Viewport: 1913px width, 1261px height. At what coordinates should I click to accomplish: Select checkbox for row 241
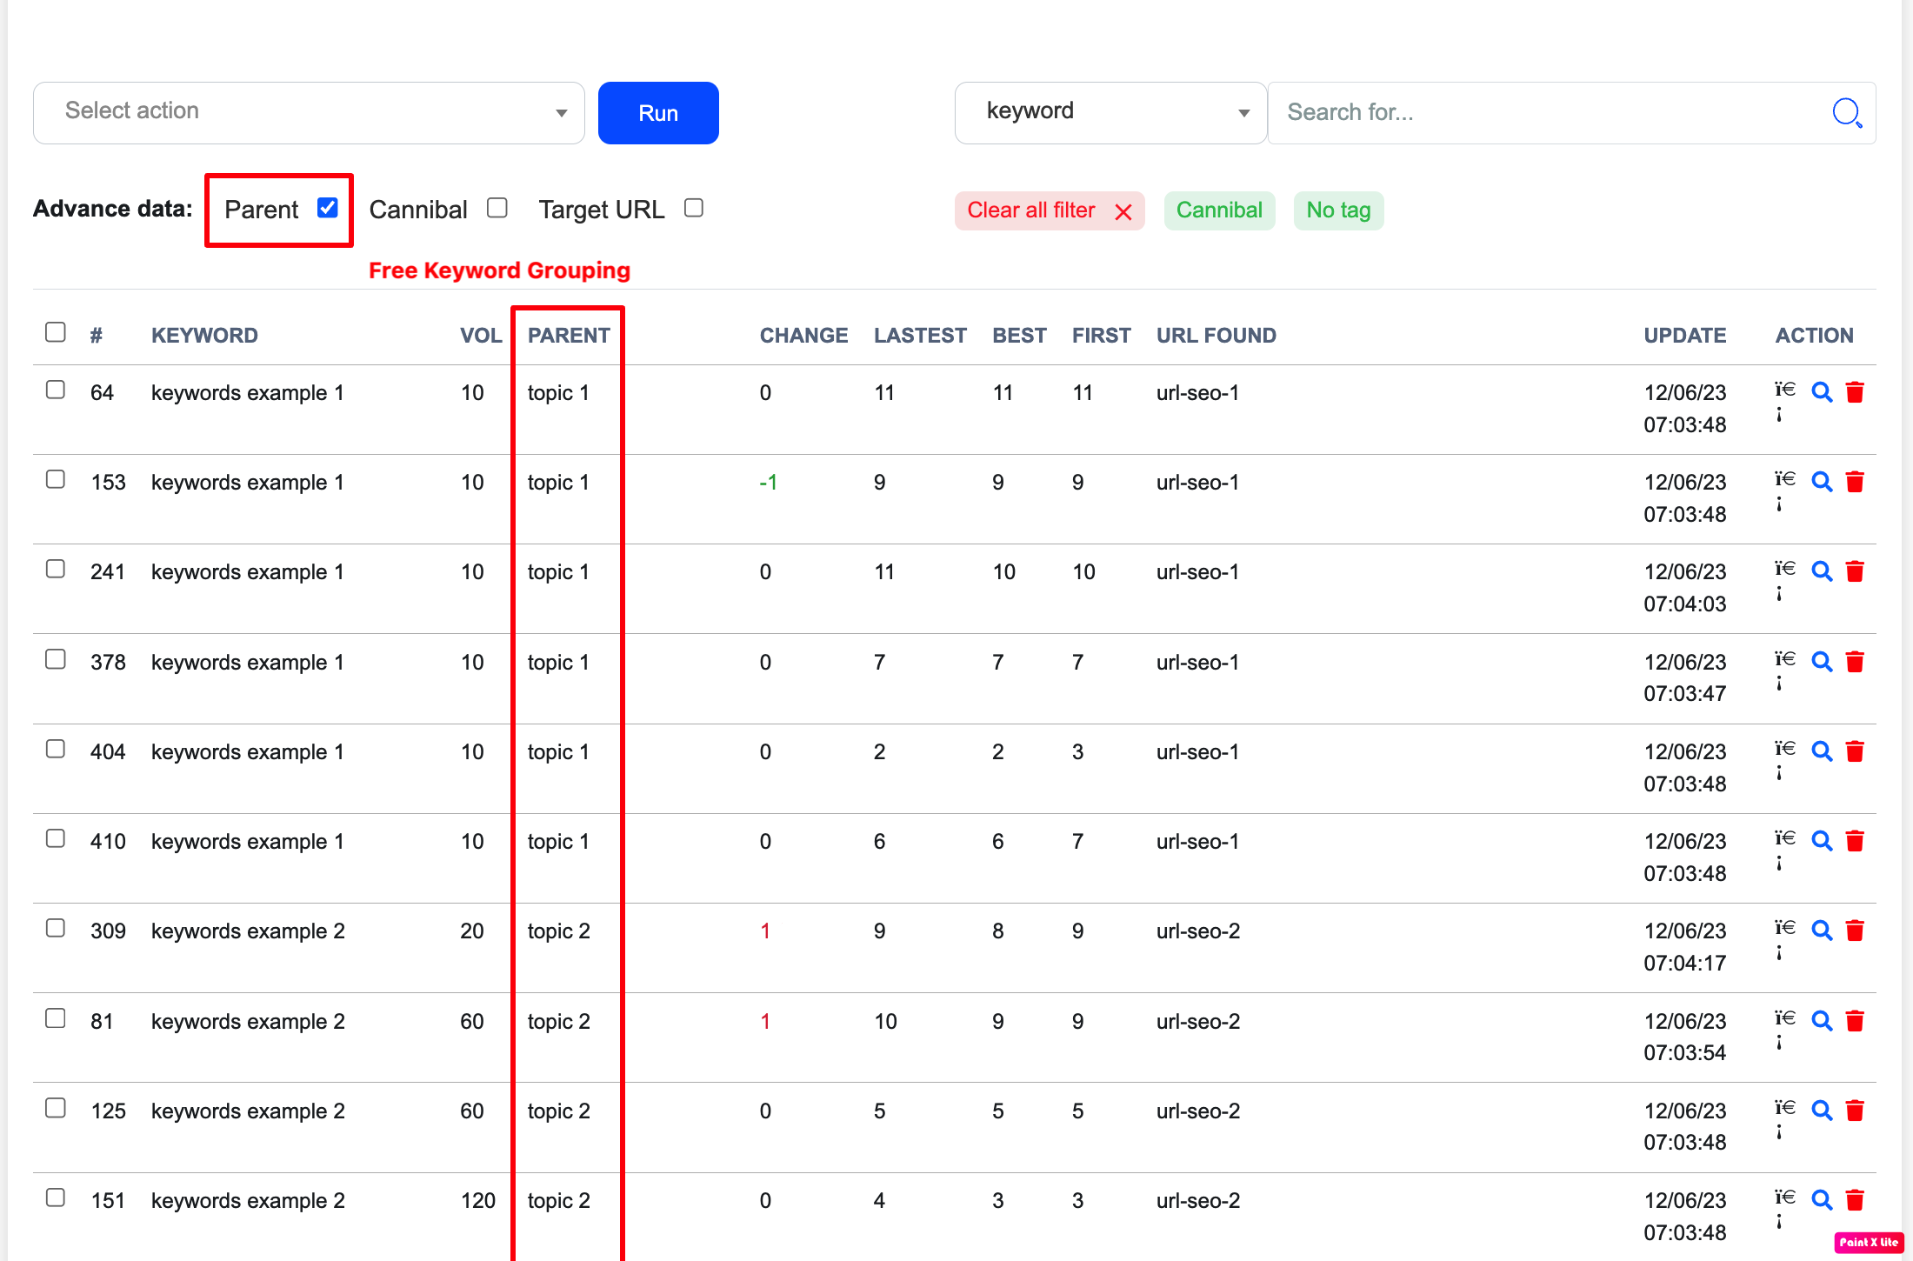pos(56,569)
